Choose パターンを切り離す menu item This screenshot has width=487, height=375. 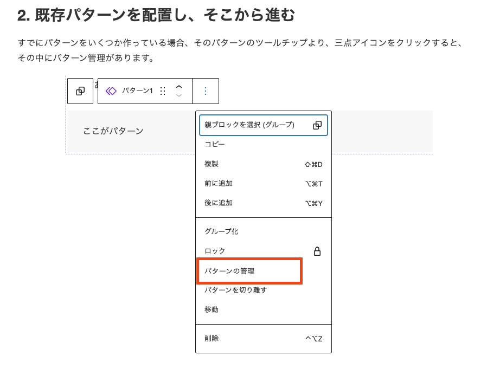point(264,290)
